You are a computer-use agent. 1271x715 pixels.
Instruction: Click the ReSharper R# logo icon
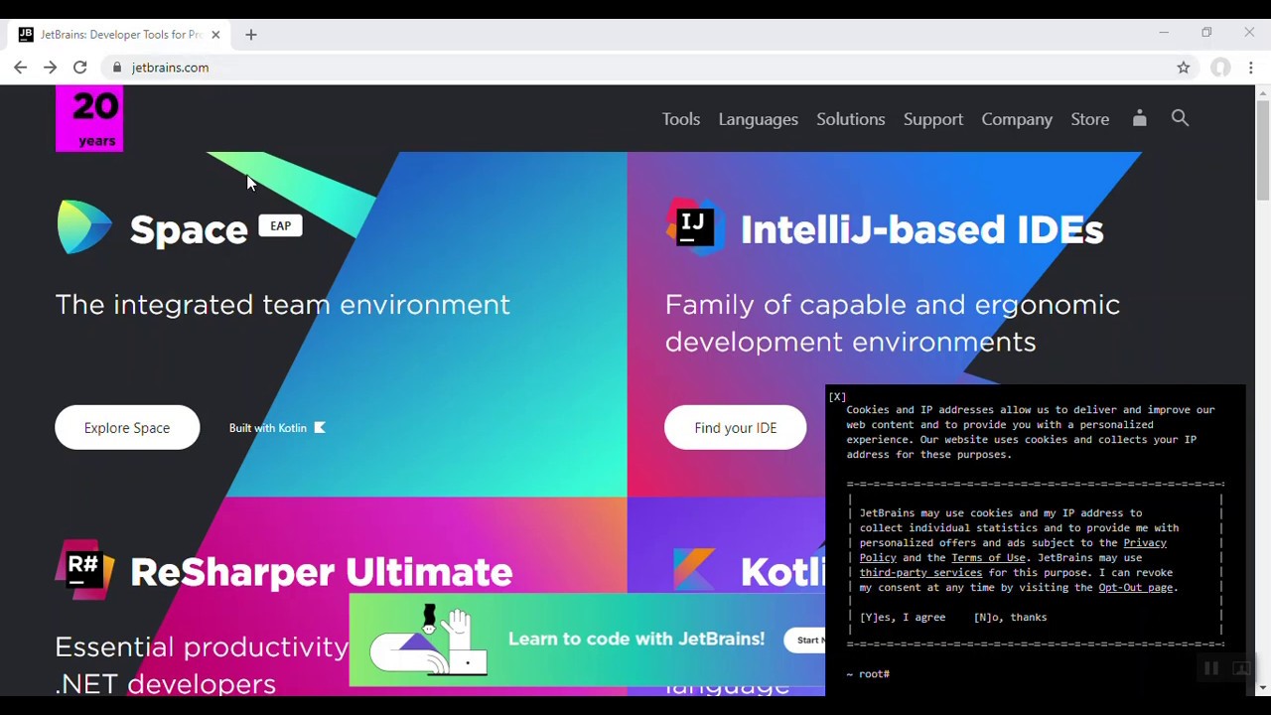(x=85, y=569)
